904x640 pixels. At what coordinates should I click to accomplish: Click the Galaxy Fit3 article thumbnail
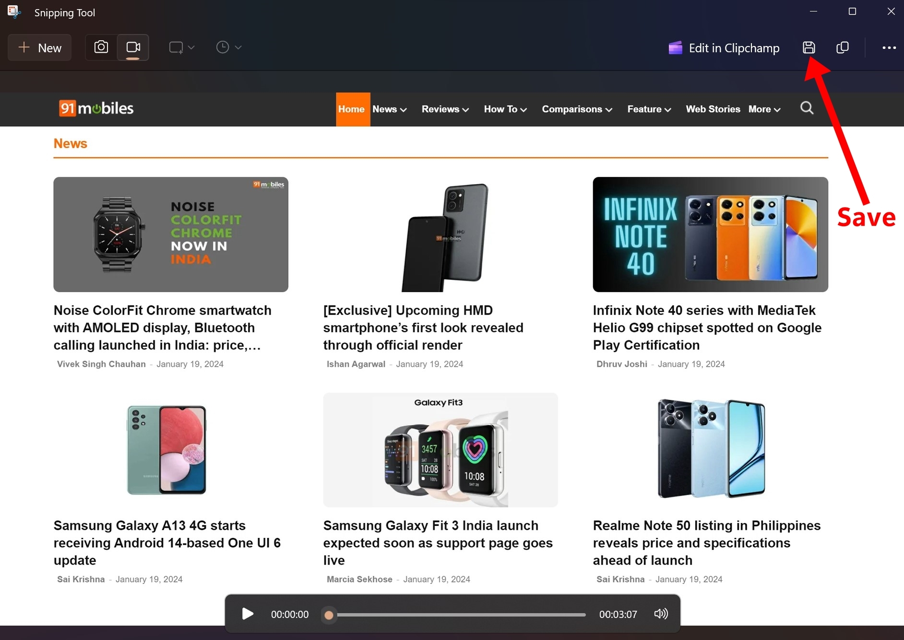(440, 450)
